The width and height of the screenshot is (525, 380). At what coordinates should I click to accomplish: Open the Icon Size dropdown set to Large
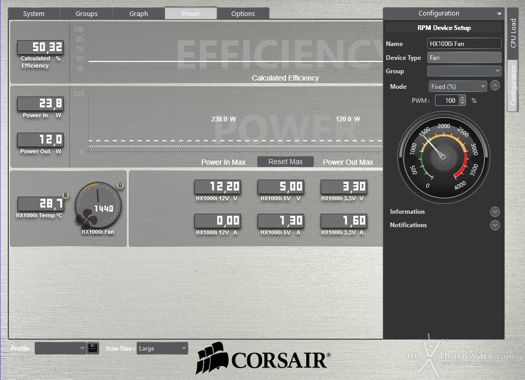[162, 349]
